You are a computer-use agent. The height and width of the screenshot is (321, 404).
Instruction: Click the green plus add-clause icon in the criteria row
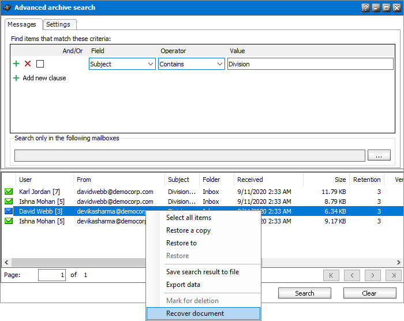pos(16,64)
